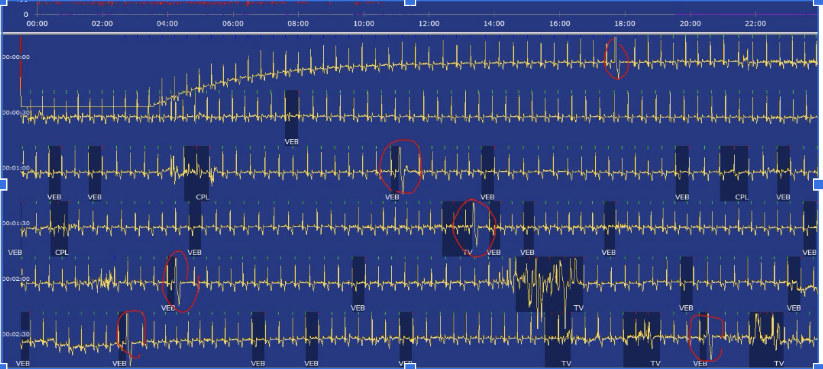The image size is (823, 369).
Task: Select the 12:00 label on the overview timeline
Action: click(x=428, y=24)
